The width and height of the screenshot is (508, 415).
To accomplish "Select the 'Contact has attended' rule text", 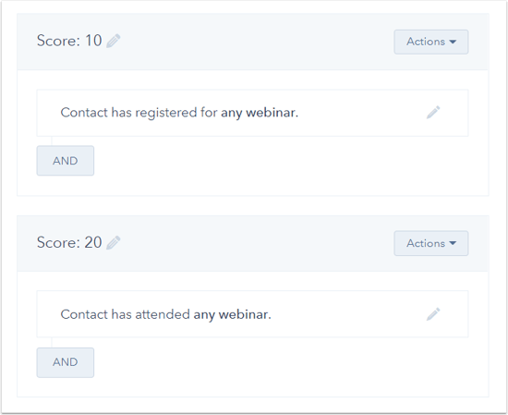I will [125, 314].
